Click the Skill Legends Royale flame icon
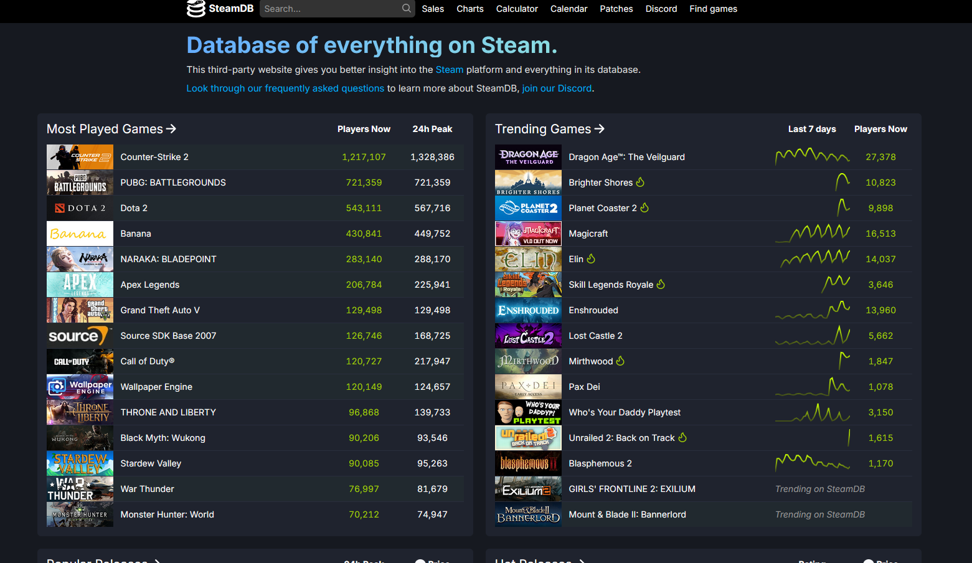This screenshot has height=563, width=972. pos(661,285)
